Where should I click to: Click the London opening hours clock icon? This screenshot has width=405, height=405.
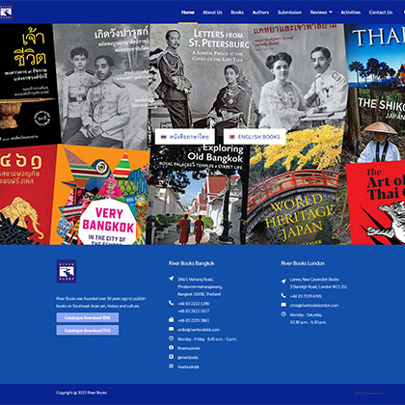283,314
